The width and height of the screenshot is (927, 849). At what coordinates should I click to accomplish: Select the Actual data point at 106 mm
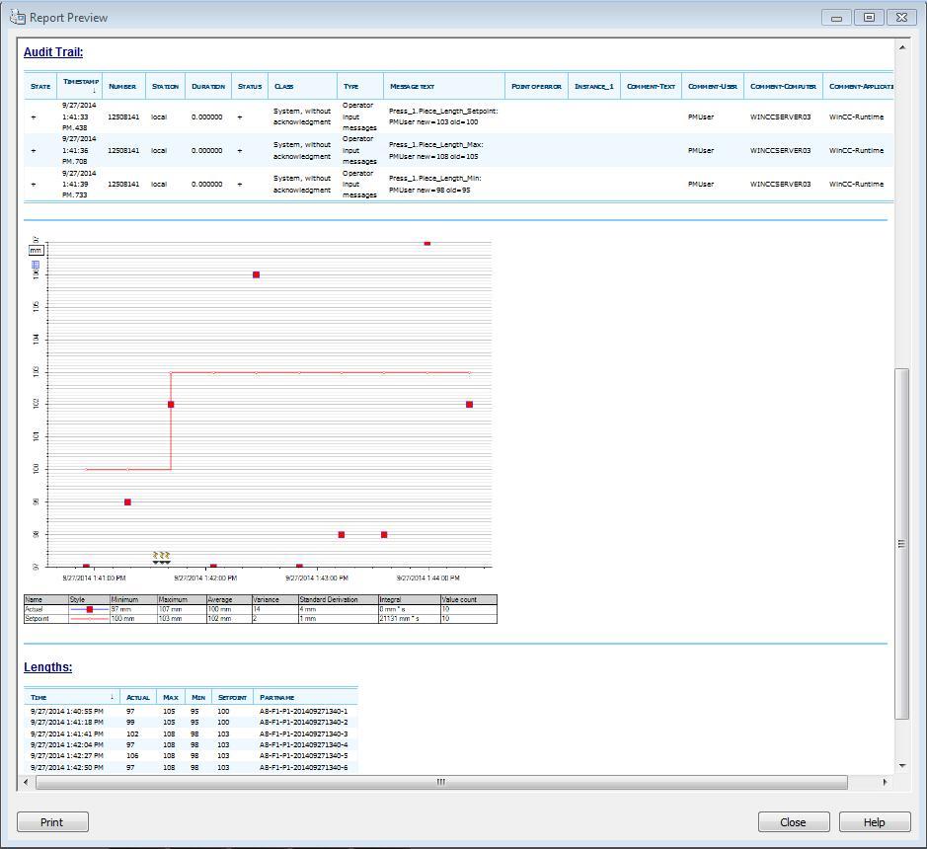coord(256,274)
